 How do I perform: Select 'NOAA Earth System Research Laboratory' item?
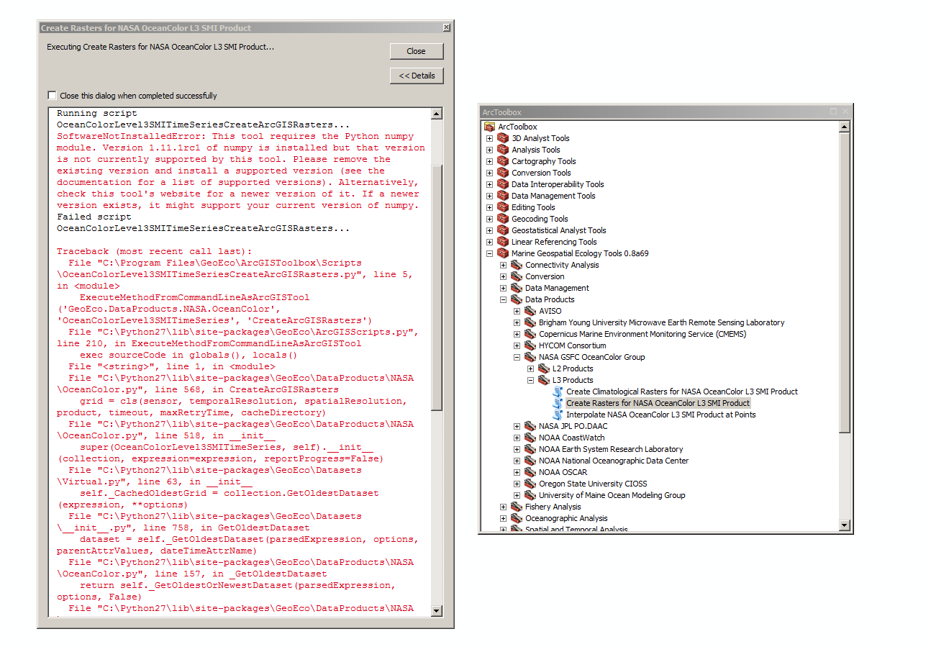point(611,449)
